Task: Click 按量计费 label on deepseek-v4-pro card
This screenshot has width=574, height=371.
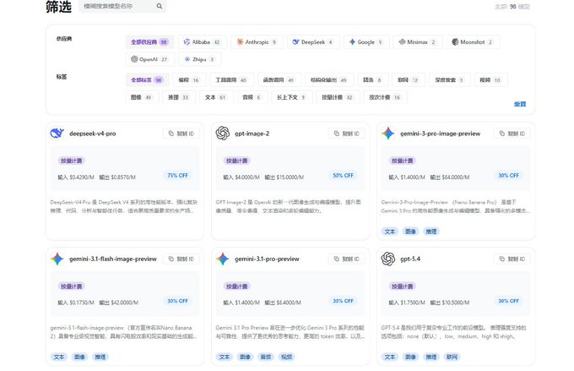Action: click(72, 161)
